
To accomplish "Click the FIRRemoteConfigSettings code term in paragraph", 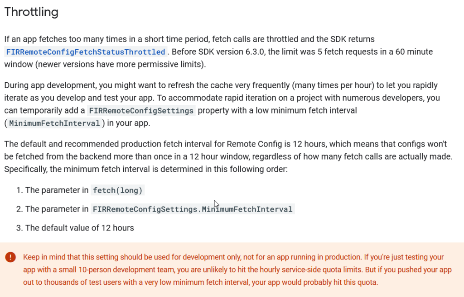I will [x=141, y=111].
